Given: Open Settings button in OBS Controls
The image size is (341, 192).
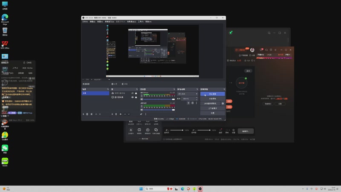Looking at the screenshot, I should point(212,113).
